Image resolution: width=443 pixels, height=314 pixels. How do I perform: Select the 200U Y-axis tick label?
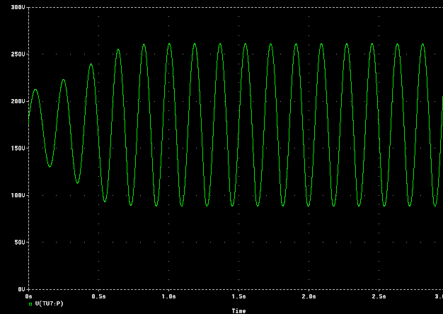click(x=18, y=101)
